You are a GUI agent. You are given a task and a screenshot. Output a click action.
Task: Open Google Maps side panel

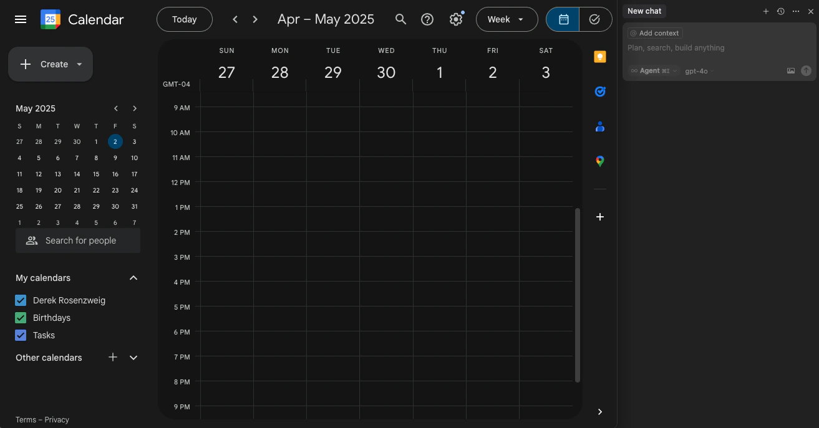click(x=599, y=161)
